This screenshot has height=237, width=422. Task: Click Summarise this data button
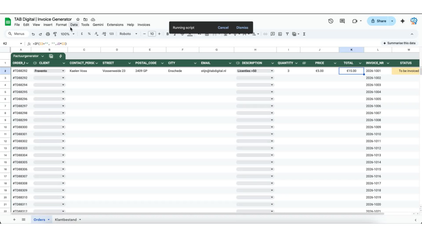pos(399,43)
